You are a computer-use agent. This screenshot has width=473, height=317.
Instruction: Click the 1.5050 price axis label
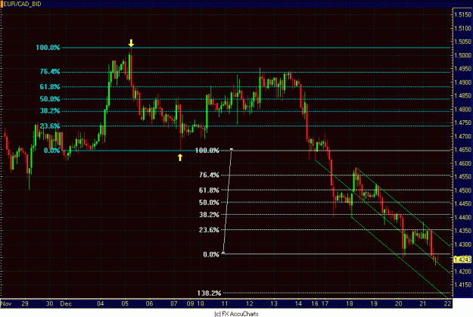(462, 42)
